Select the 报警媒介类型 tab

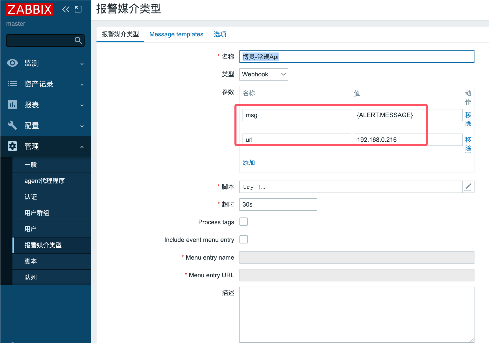click(120, 34)
